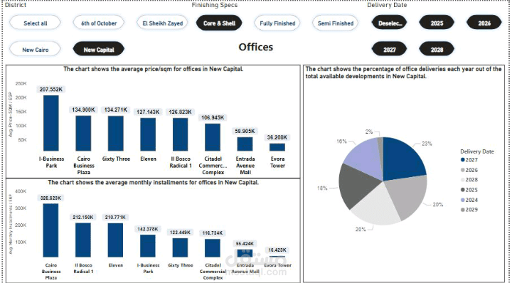Select the Semi Finished finishing filter
Image resolution: width=512 pixels, height=283 pixels.
pos(336,23)
